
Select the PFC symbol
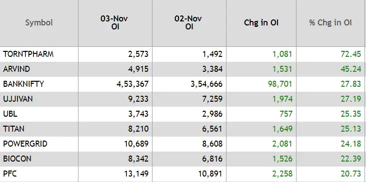pyautogui.click(x=10, y=174)
